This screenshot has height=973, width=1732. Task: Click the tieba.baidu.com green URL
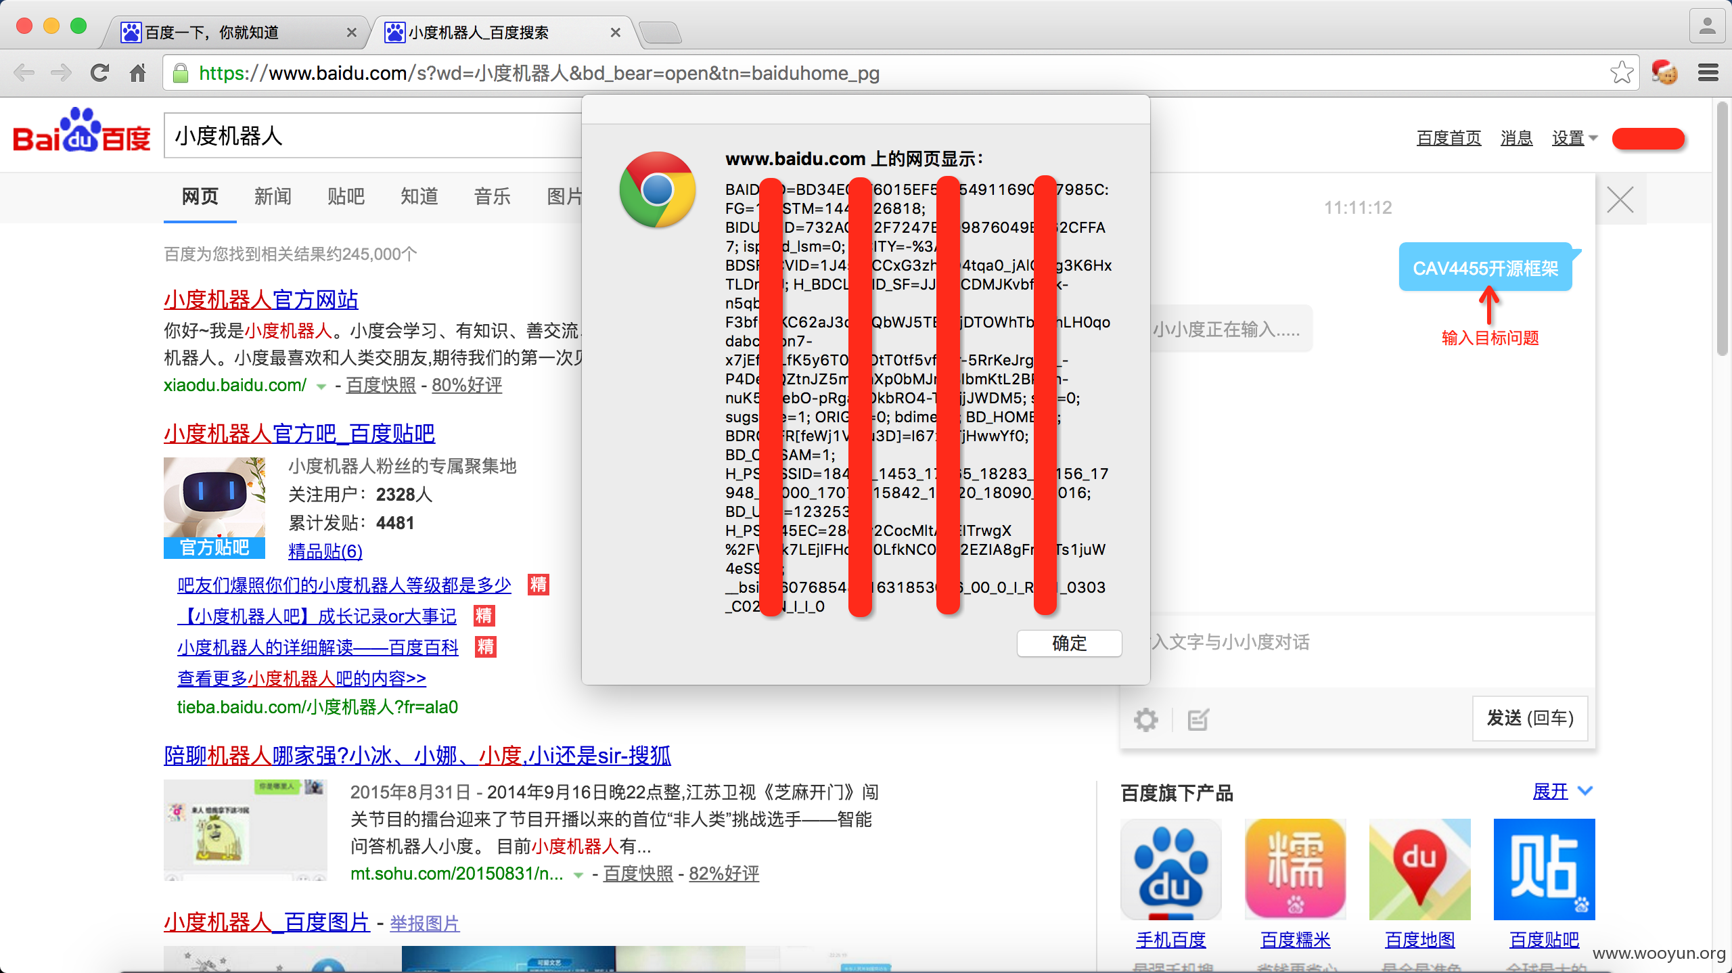click(x=317, y=707)
